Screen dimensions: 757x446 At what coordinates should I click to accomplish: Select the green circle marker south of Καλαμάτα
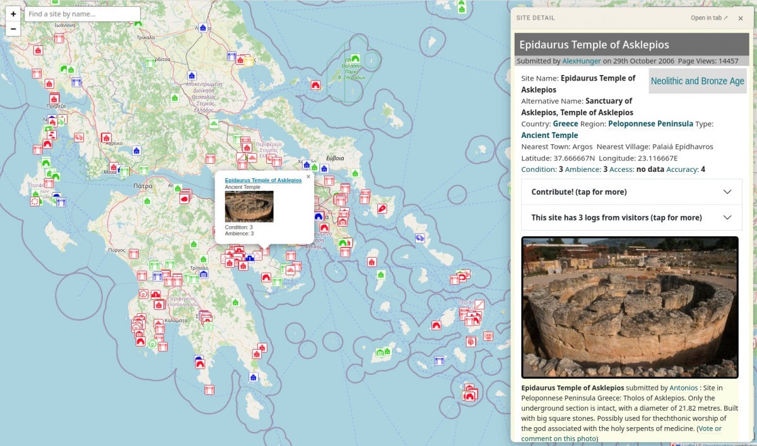pyautogui.click(x=152, y=343)
